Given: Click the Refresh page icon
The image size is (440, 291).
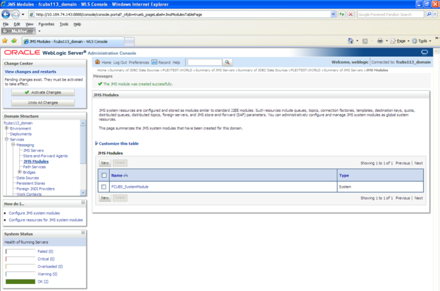Looking at the screenshot, I should (x=341, y=14).
